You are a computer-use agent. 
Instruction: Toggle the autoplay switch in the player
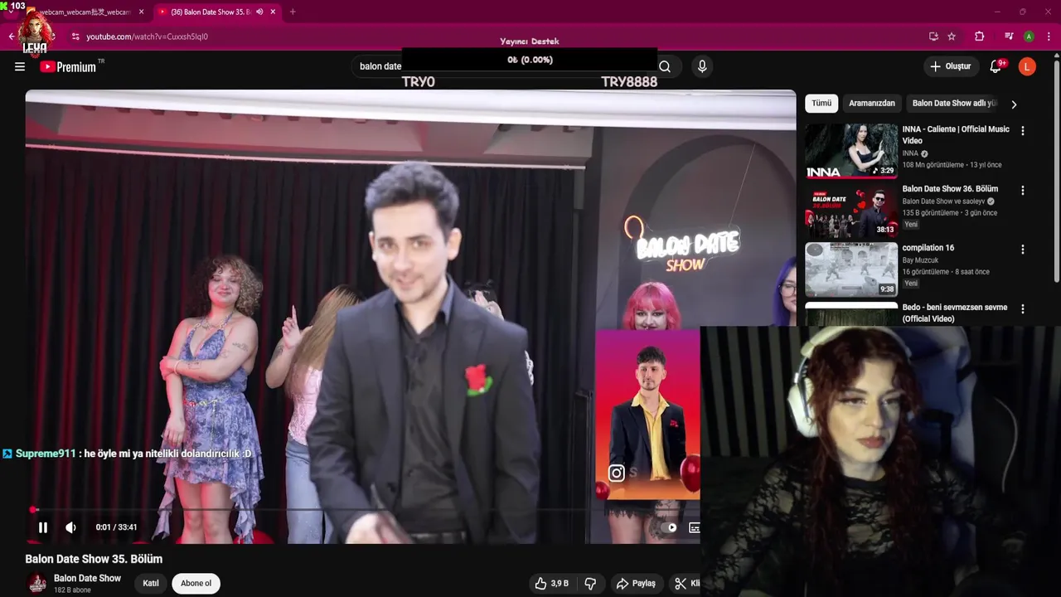coord(669,527)
